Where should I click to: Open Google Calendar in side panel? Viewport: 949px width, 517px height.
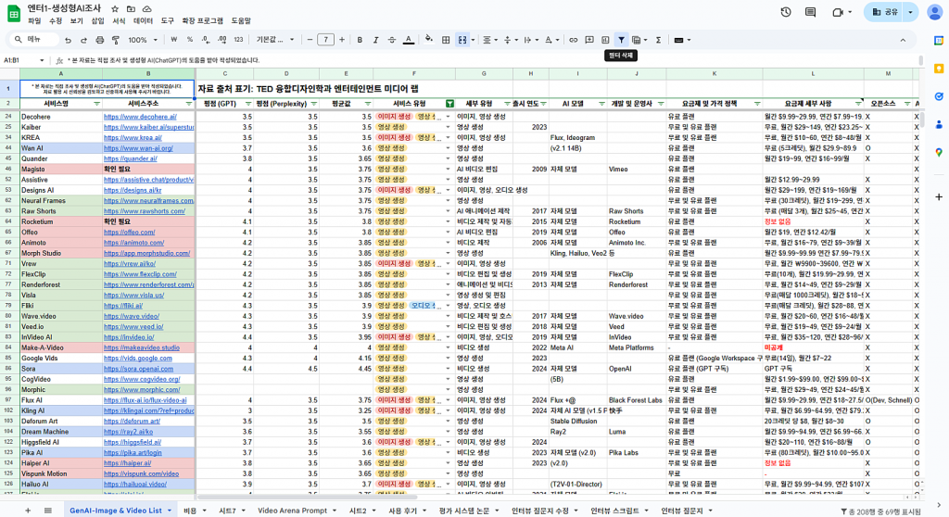coord(939,41)
